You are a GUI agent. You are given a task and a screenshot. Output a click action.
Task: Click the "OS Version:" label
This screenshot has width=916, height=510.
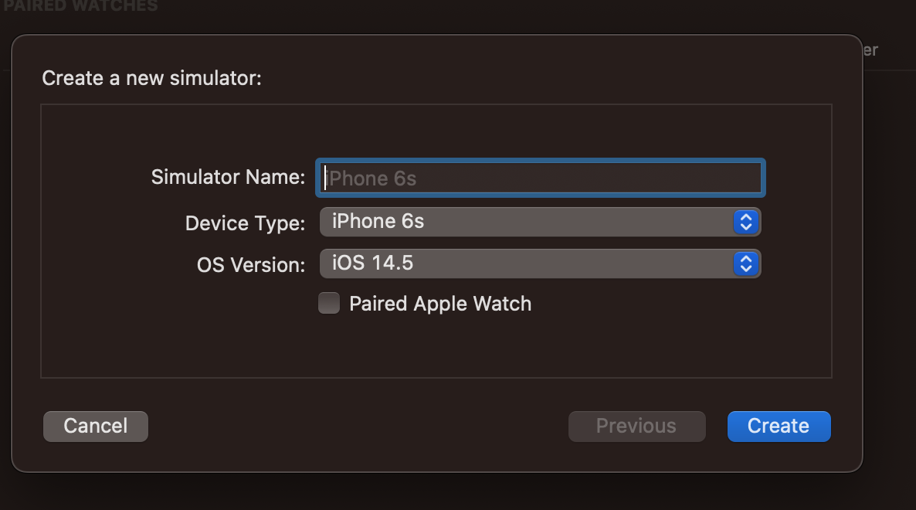point(251,265)
